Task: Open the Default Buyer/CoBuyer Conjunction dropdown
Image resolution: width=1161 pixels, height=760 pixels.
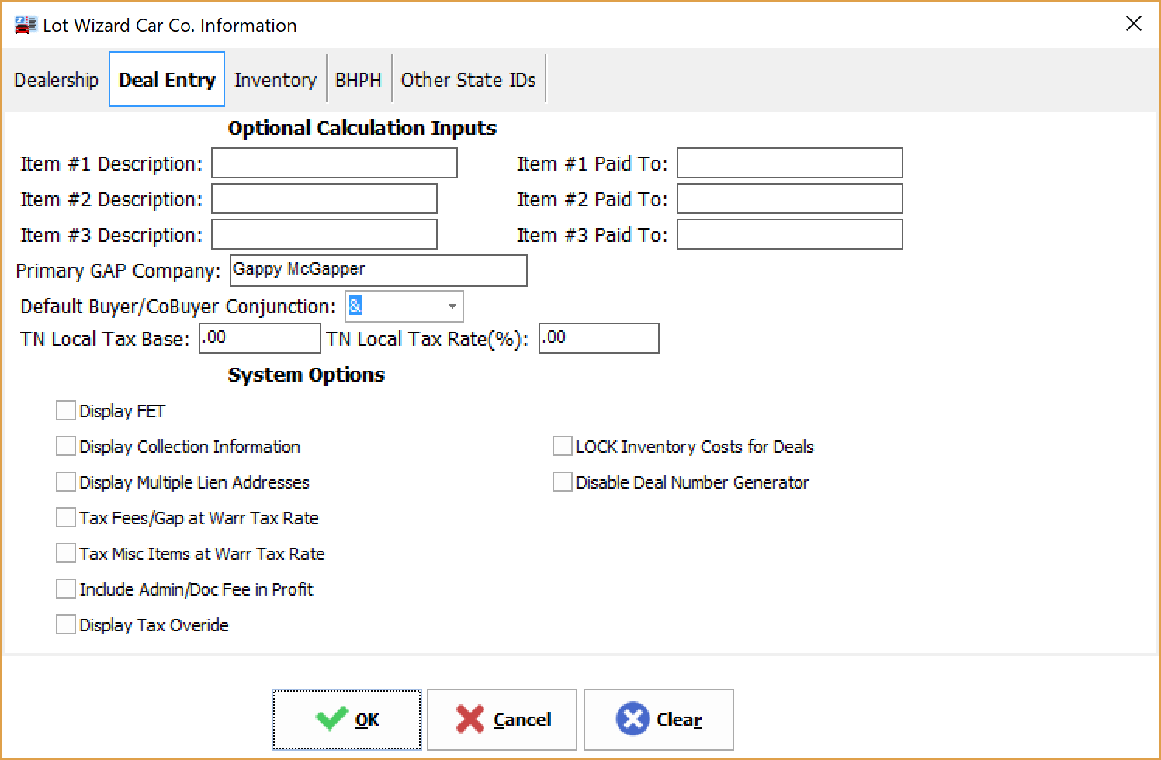Action: coord(452,306)
